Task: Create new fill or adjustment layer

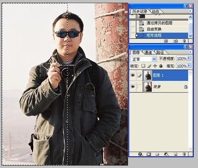Action: pyautogui.click(x=166, y=154)
